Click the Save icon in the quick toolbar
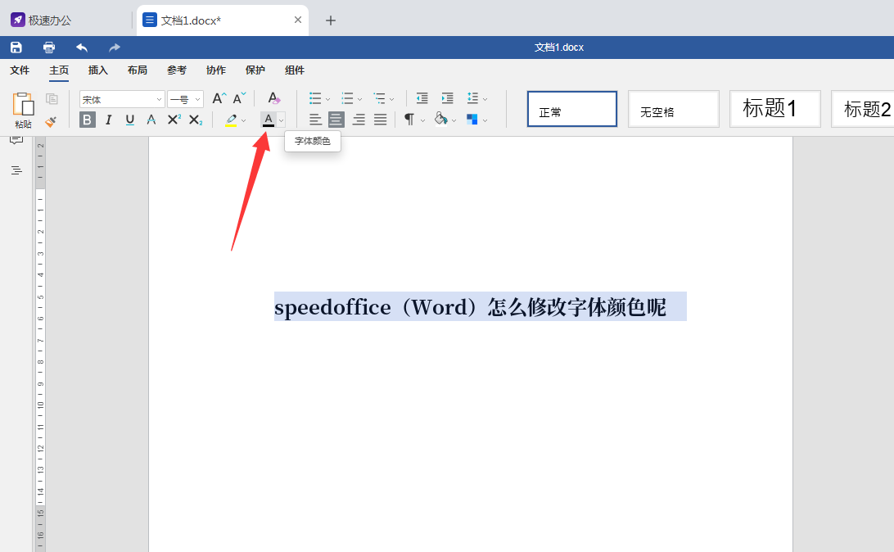894x552 pixels. pyautogui.click(x=16, y=48)
